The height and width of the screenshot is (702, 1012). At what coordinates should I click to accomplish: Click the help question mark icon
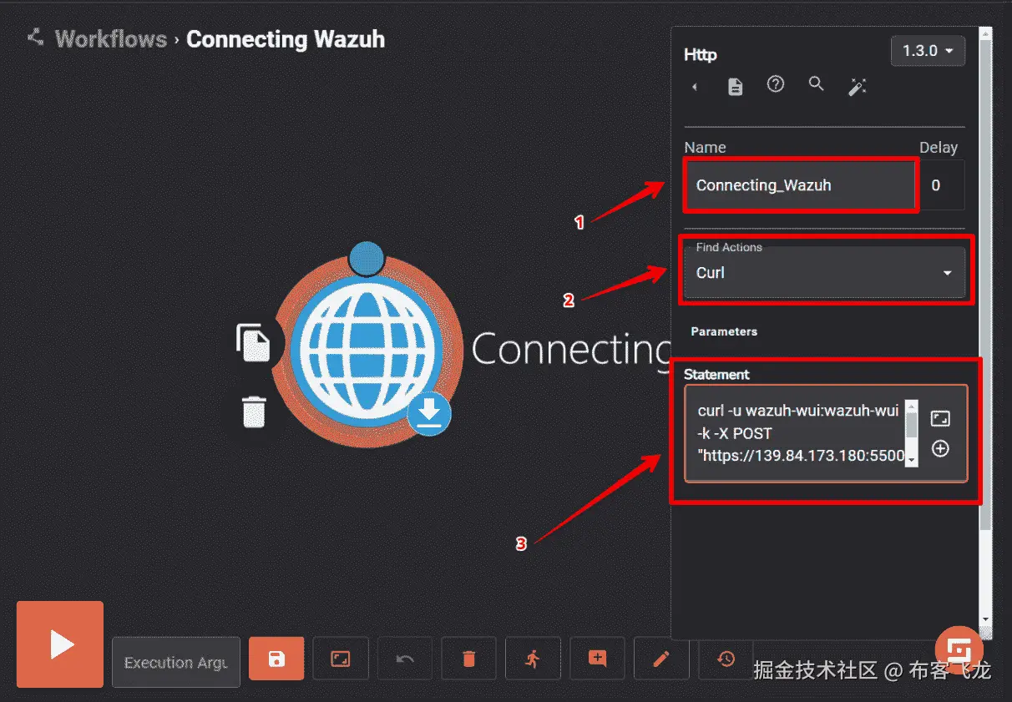776,84
